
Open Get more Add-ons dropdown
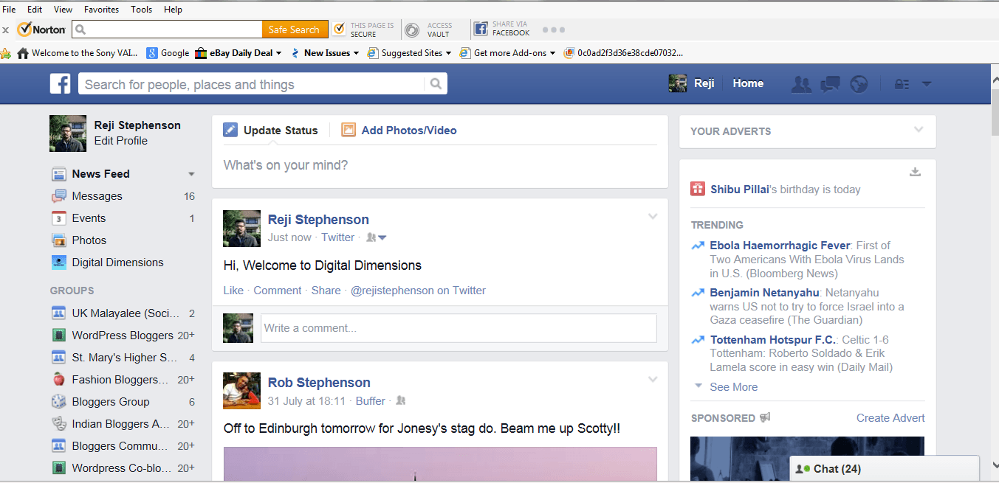pos(552,53)
